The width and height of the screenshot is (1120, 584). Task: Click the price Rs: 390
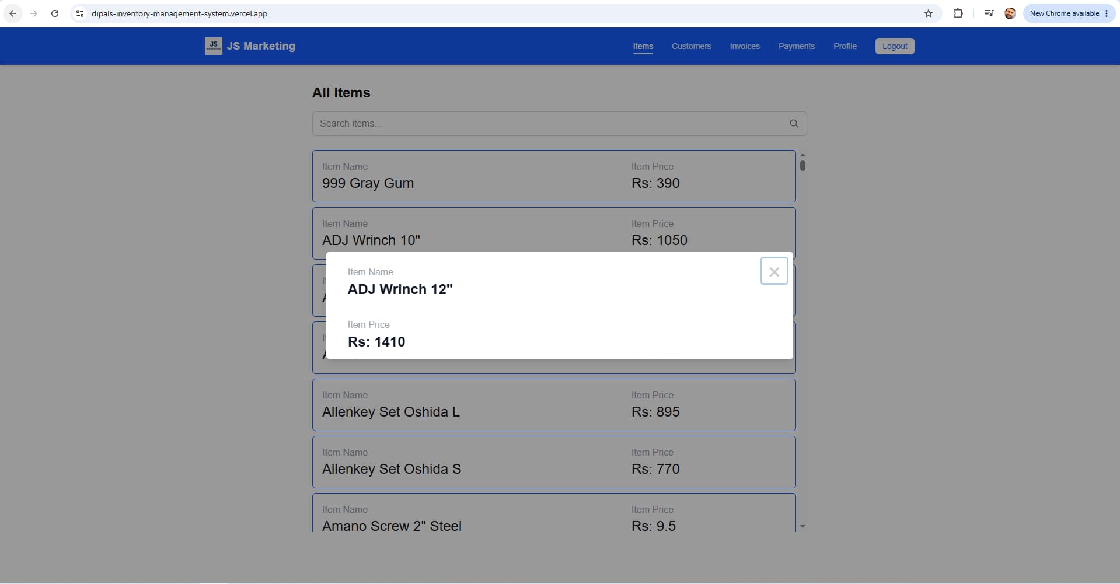[655, 183]
